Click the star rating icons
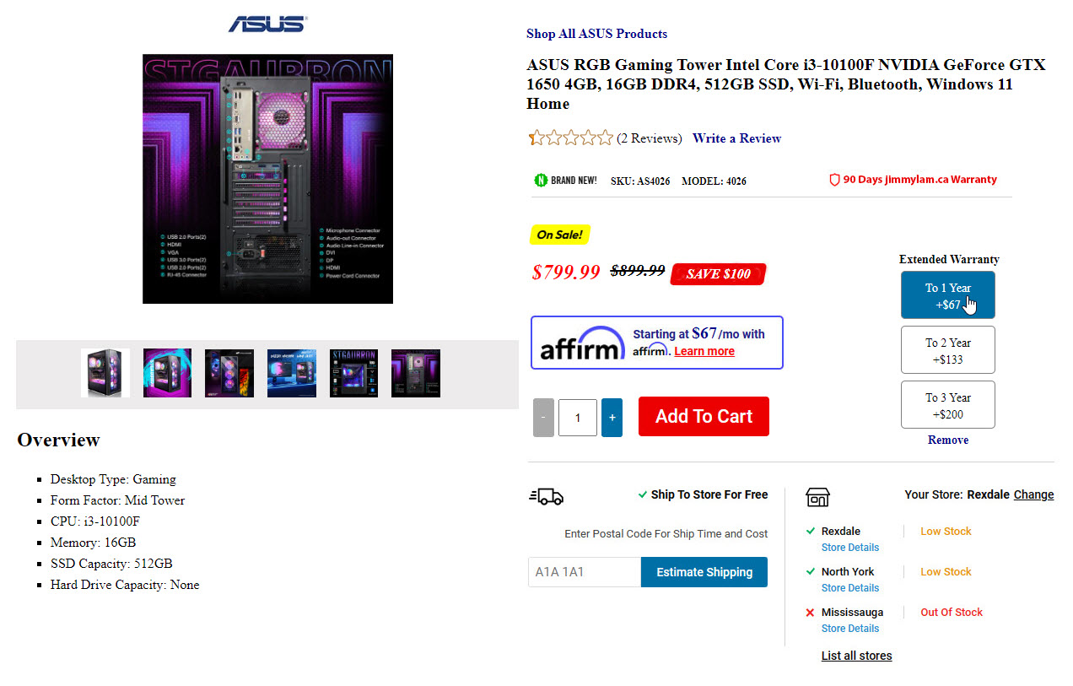This screenshot has height=686, width=1073. pyautogui.click(x=571, y=138)
